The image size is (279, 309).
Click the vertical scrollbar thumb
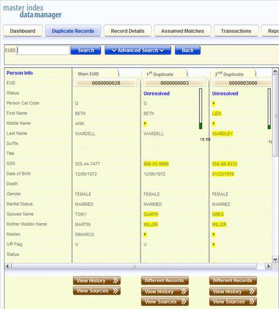[275, 116]
